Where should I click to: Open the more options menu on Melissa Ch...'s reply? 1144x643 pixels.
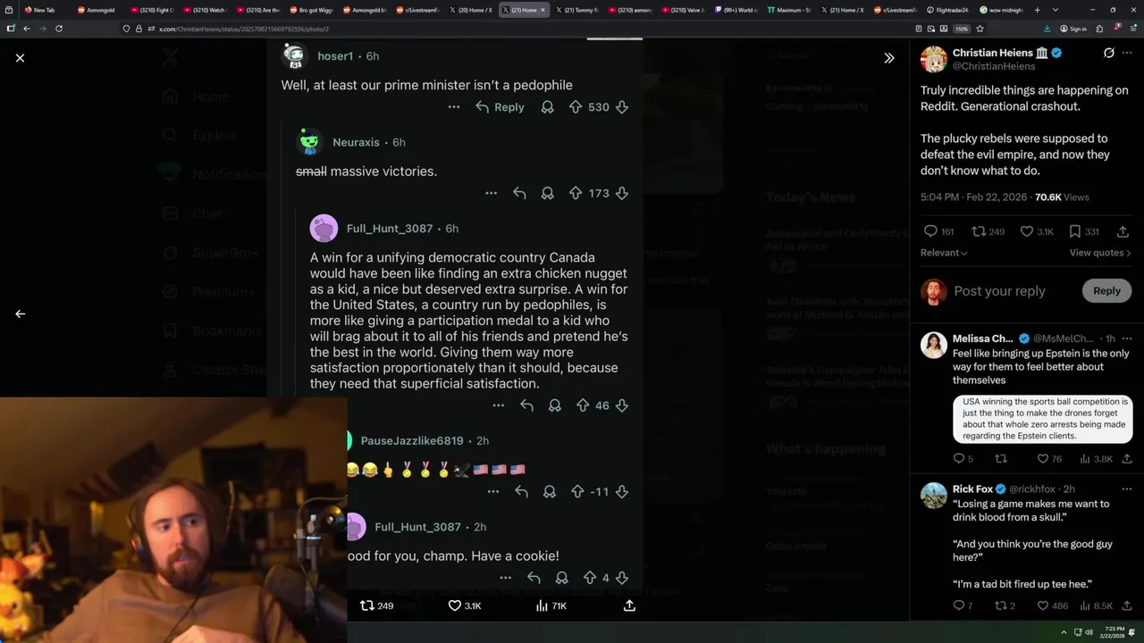coord(1127,338)
